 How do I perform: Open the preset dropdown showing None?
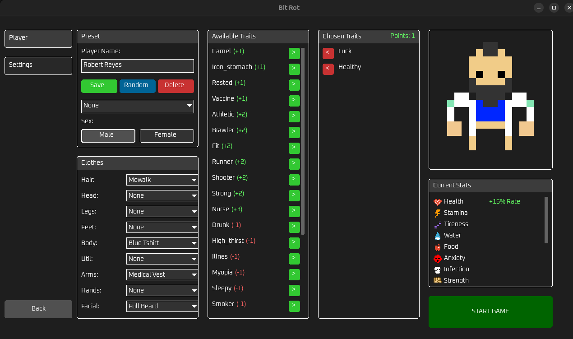[138, 107]
